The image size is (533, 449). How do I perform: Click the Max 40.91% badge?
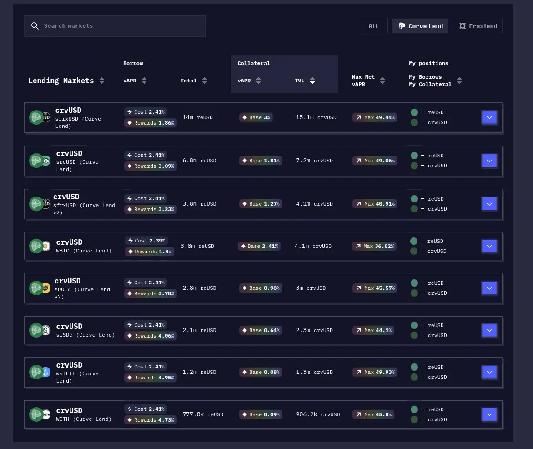375,204
